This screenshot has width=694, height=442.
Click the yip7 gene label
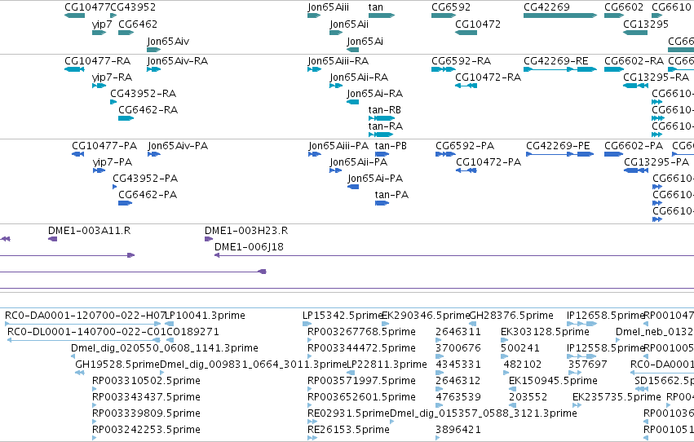102,24
